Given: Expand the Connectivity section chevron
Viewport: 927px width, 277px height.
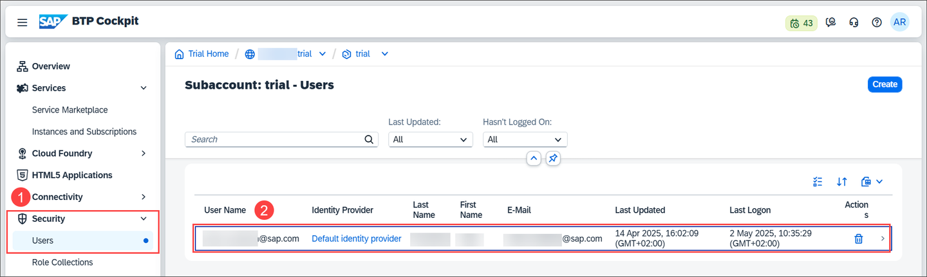Looking at the screenshot, I should (x=144, y=197).
